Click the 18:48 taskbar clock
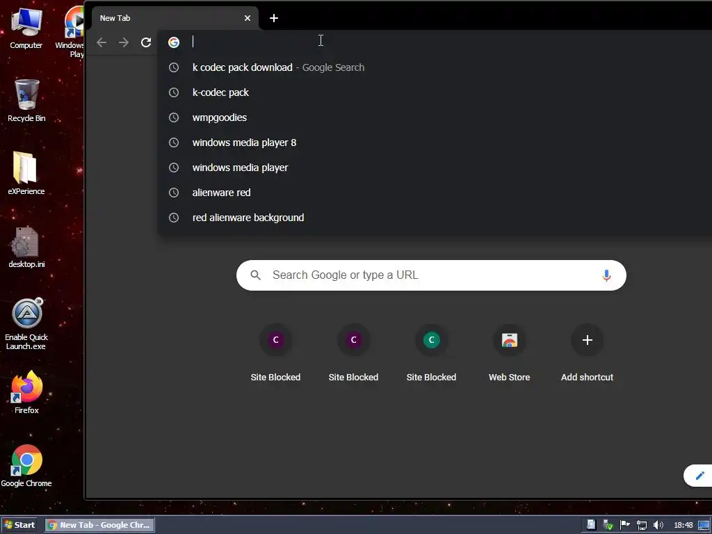712x534 pixels. 683,526
